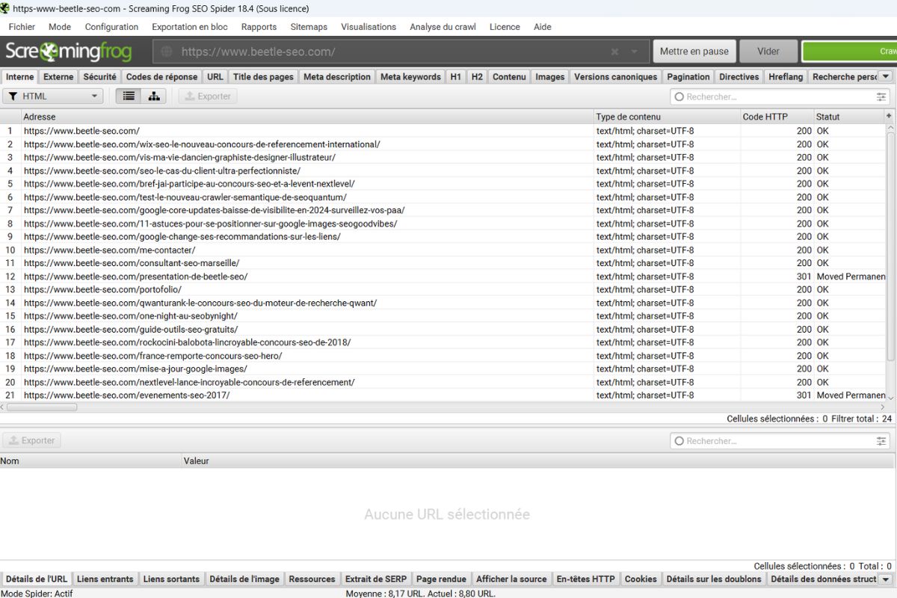
Task: Click top Rechercher search field
Action: 780,96
